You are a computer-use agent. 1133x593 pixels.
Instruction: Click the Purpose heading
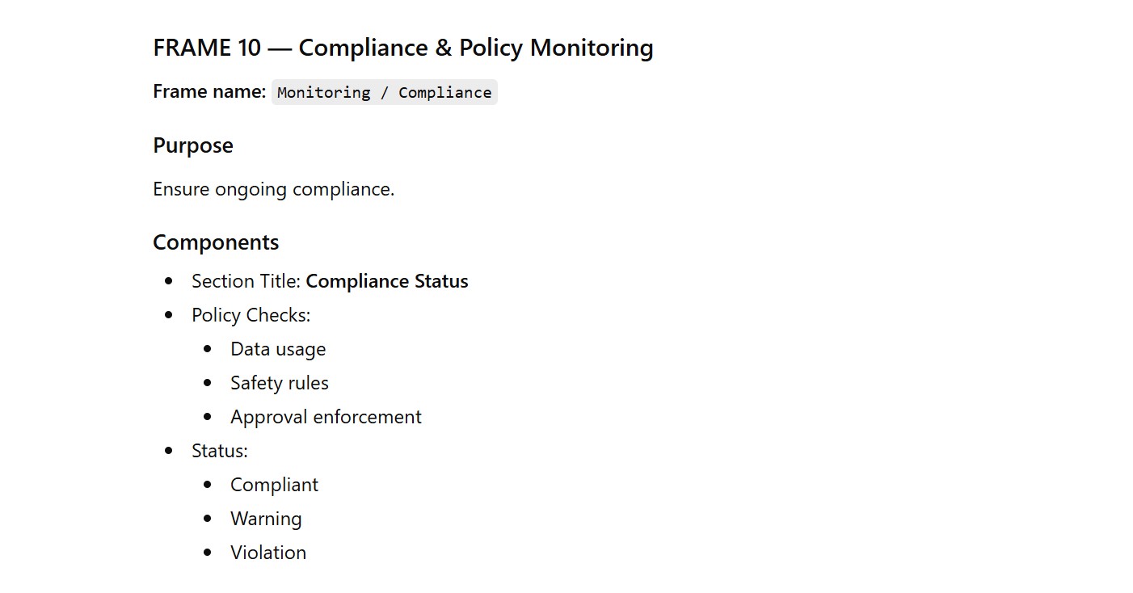coord(192,145)
